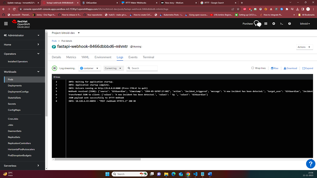The height and width of the screenshot is (178, 317).
Task: Click the Running pod status indicator
Action: [136, 47]
